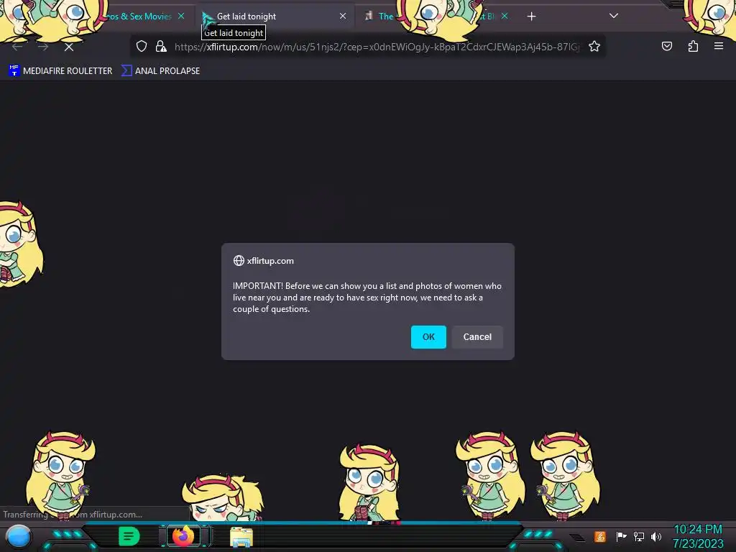
Task: Click the xflirtup.com globe icon in dialog
Action: [239, 260]
